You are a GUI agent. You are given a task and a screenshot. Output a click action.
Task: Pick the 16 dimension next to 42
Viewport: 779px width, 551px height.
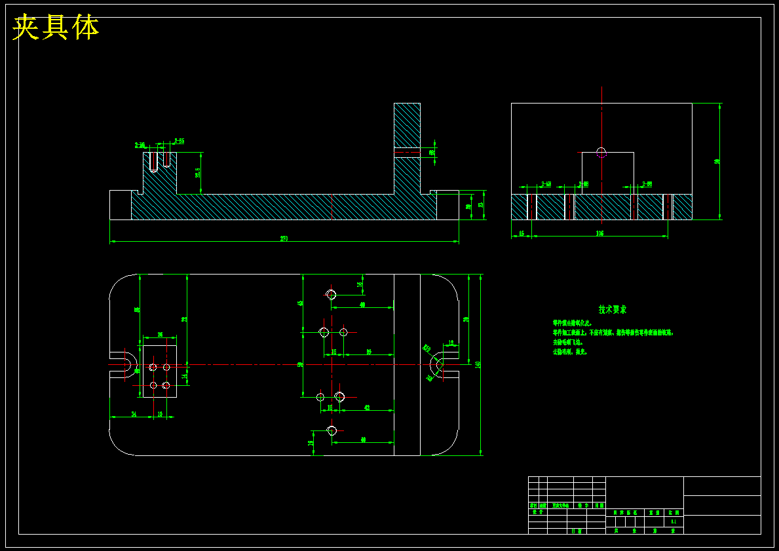tap(330, 408)
